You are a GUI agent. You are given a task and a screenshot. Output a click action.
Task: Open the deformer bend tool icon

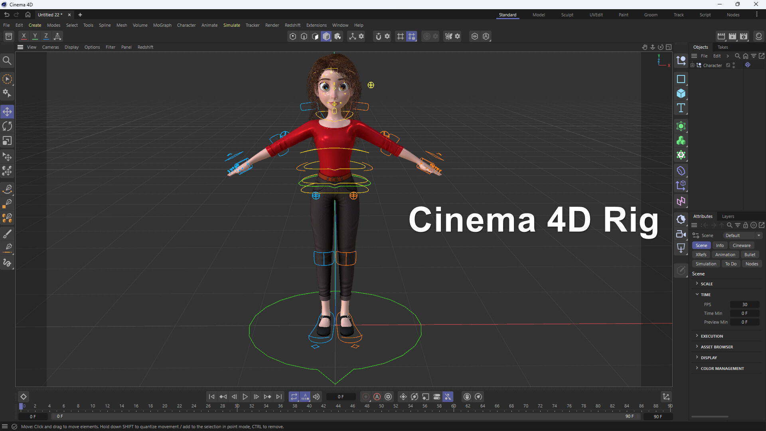click(x=681, y=171)
